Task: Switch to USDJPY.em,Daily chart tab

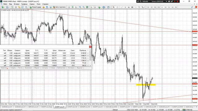Action: (47, 107)
